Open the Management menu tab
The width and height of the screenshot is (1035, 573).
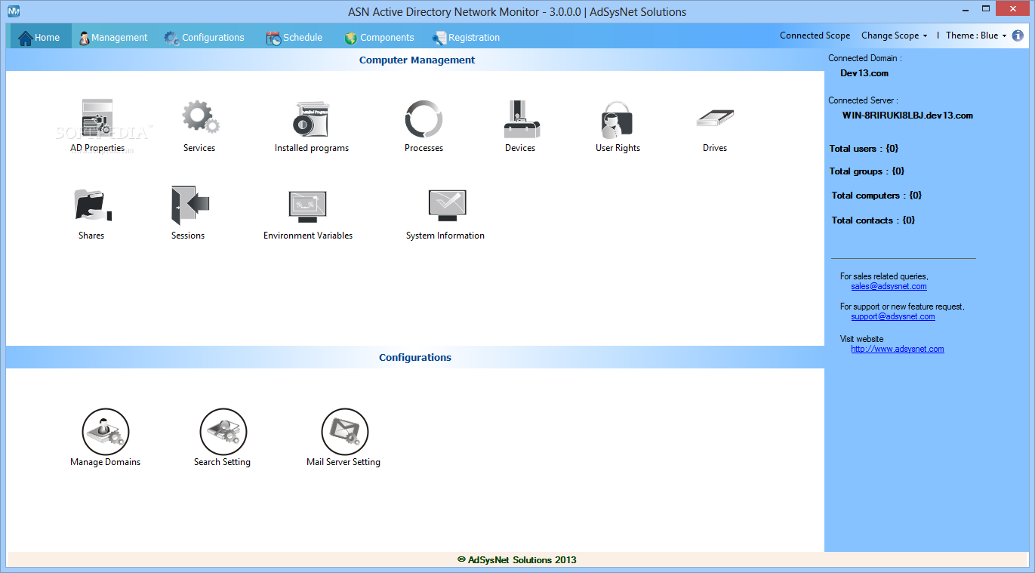tap(113, 37)
